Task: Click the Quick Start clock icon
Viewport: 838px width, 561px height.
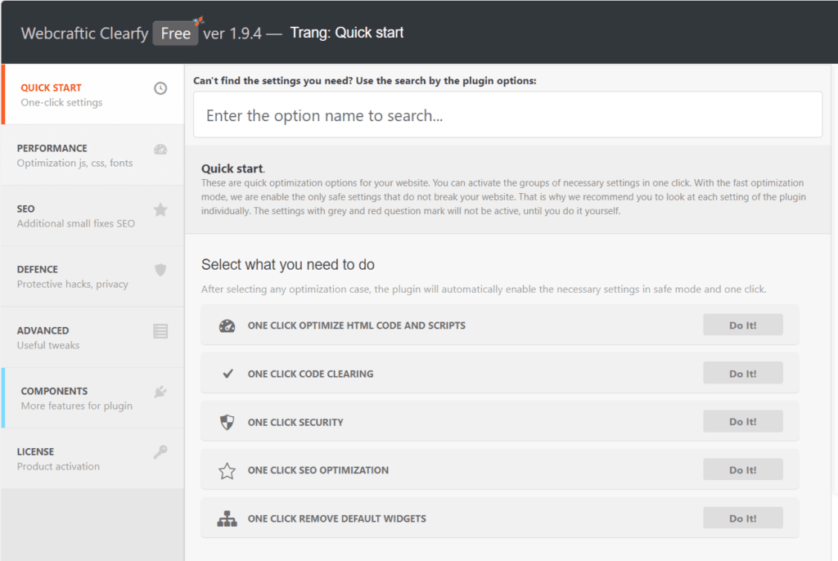Action: 160,88
